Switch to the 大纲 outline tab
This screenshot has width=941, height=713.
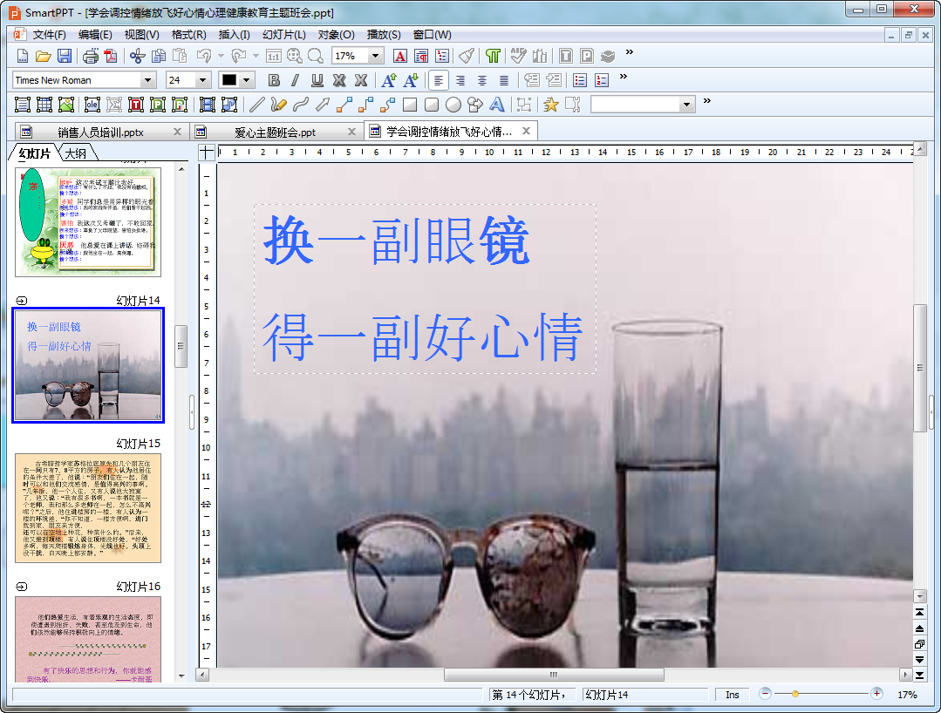point(76,153)
